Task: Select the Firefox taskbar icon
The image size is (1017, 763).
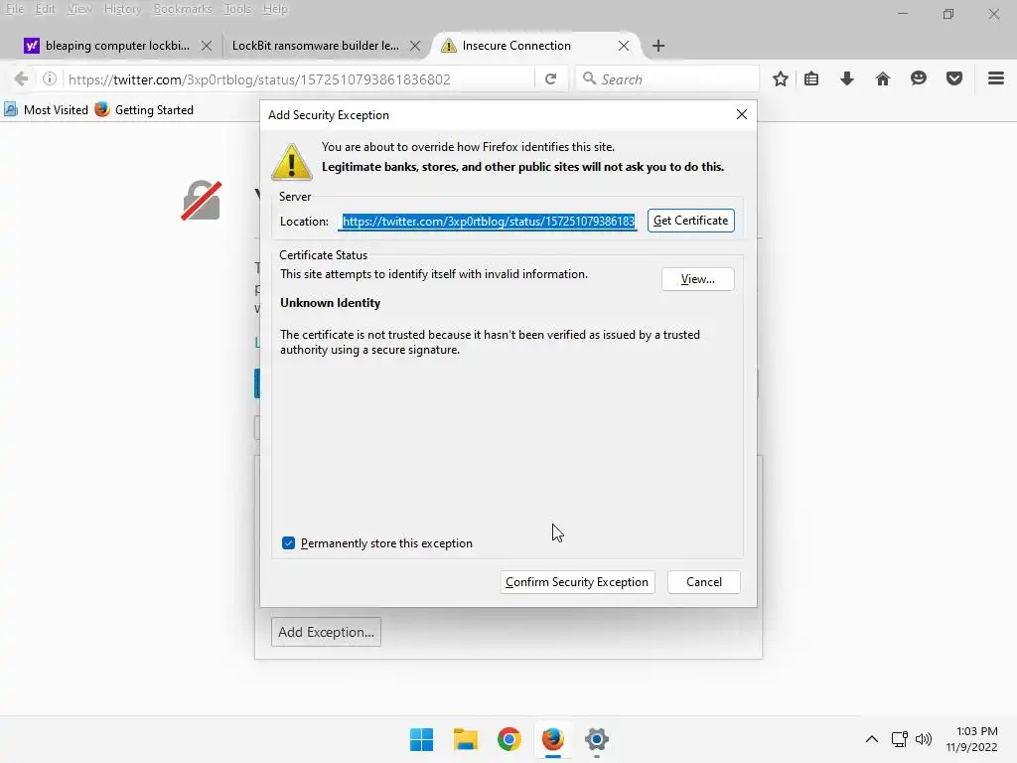Action: (x=553, y=739)
